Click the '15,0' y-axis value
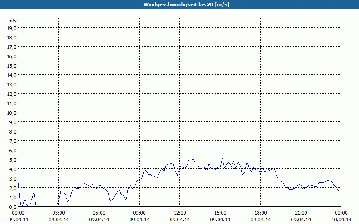The height and width of the screenshot is (224, 359). tap(13, 66)
